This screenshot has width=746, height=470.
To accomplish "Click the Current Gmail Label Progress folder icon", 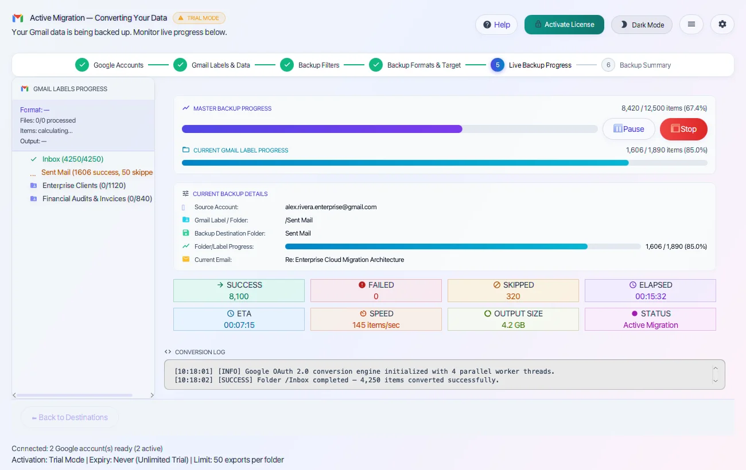I will point(186,150).
